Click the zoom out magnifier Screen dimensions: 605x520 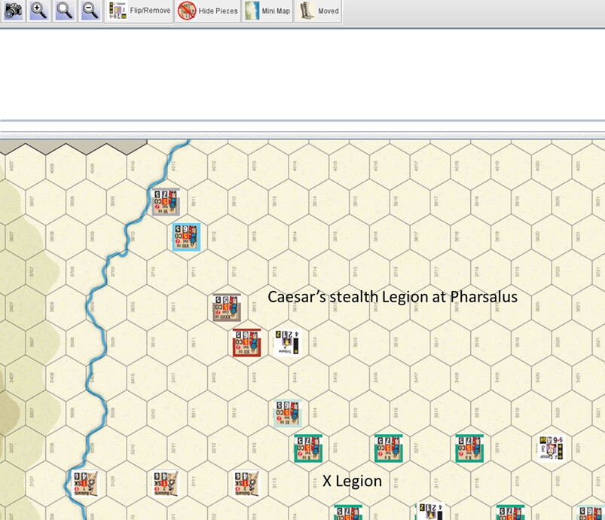coord(90,11)
